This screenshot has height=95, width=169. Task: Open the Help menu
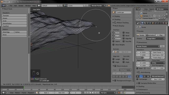pyautogui.click(x=34, y=6)
